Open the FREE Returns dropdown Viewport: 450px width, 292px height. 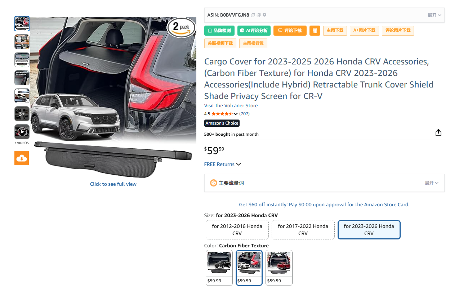click(x=222, y=164)
